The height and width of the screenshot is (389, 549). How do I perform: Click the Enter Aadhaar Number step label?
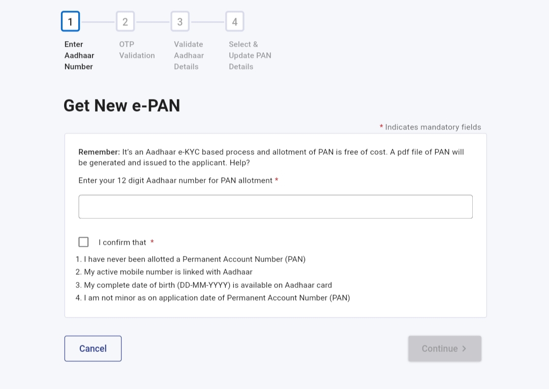(79, 55)
